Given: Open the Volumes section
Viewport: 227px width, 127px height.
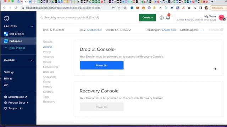Looking at the screenshot, I should (x=49, y=57).
